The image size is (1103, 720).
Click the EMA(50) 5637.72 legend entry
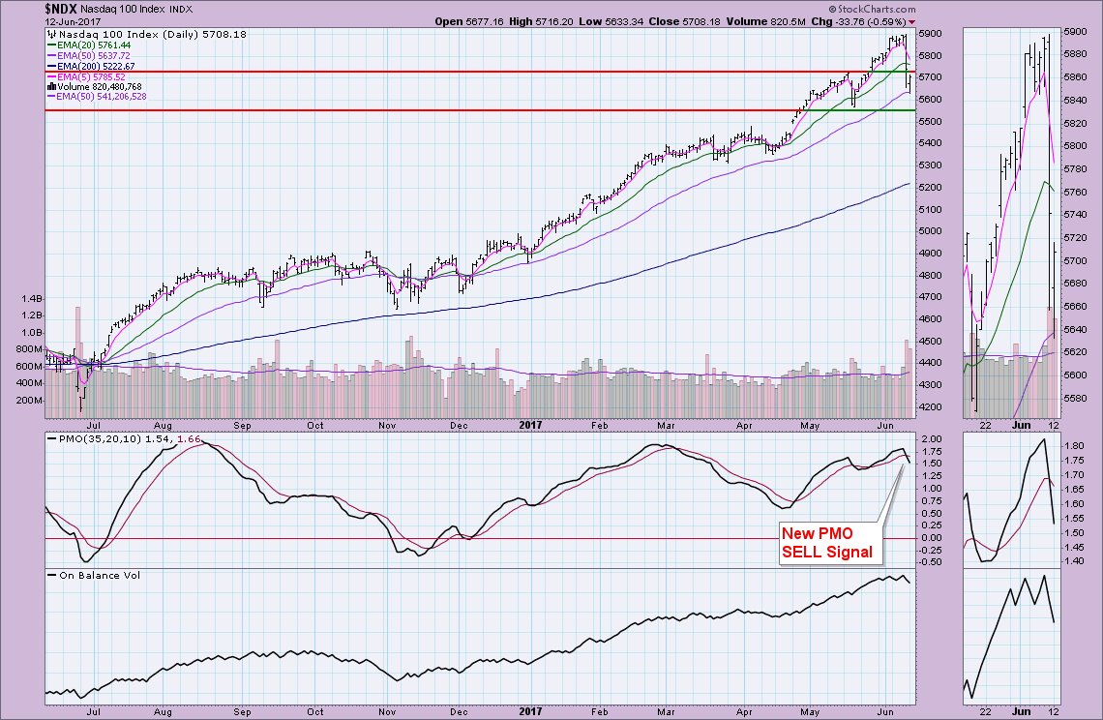pos(89,55)
